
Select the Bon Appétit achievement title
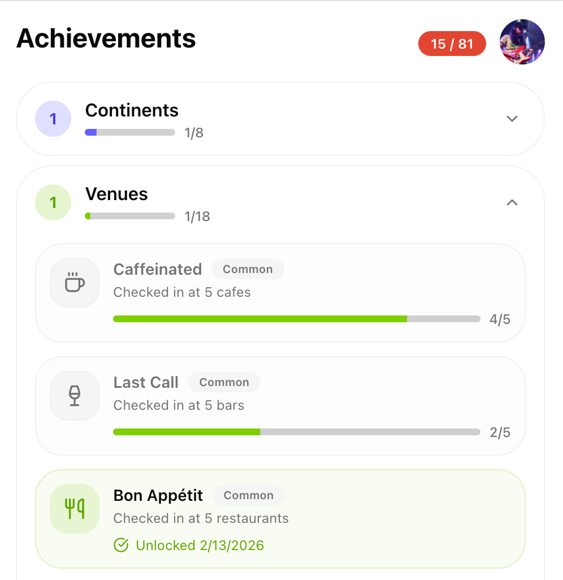[158, 496]
